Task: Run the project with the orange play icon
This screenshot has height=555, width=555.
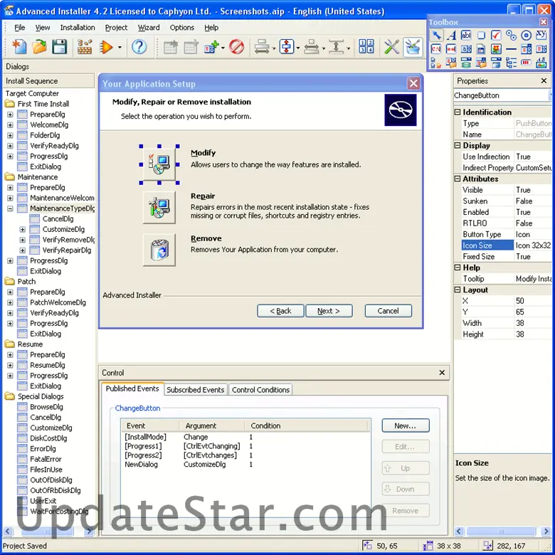Action: tap(105, 47)
